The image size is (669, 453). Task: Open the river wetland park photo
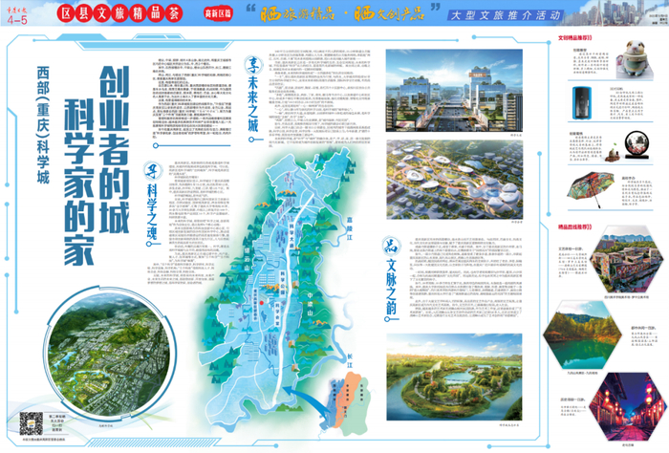click(x=454, y=377)
